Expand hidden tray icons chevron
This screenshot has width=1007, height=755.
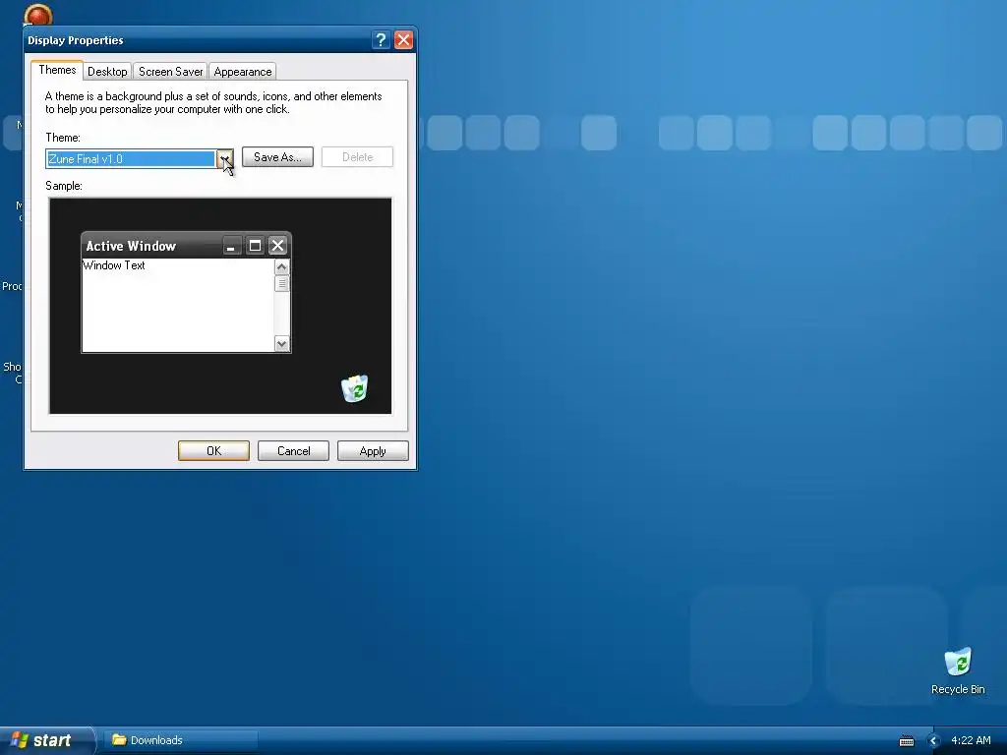pyautogui.click(x=934, y=741)
